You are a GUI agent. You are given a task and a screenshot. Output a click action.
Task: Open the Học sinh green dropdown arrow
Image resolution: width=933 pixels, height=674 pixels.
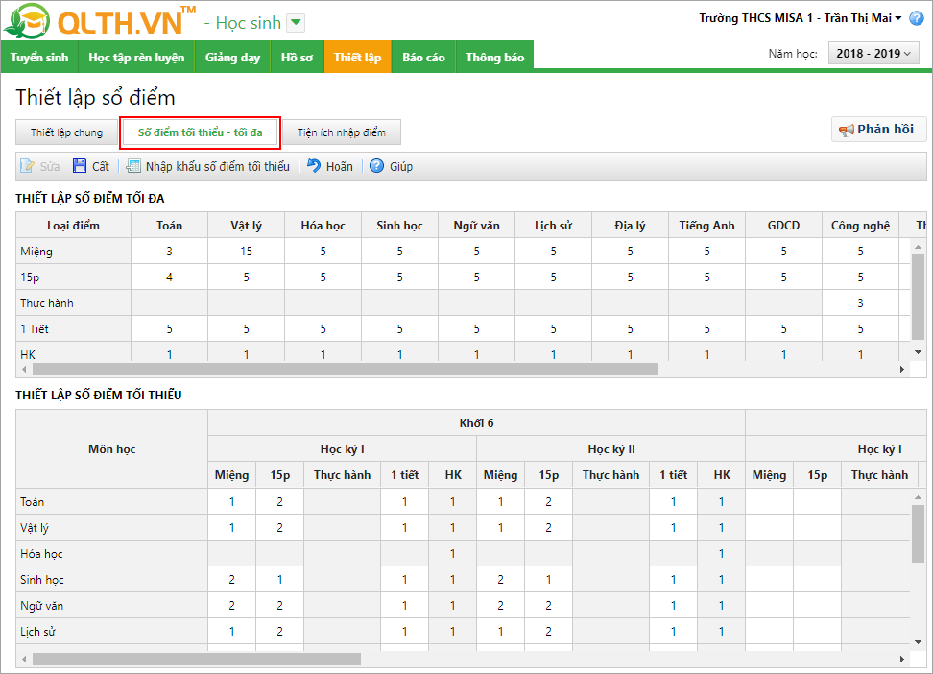(296, 23)
